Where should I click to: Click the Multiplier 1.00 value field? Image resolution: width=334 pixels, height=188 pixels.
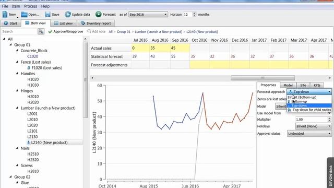point(311,120)
